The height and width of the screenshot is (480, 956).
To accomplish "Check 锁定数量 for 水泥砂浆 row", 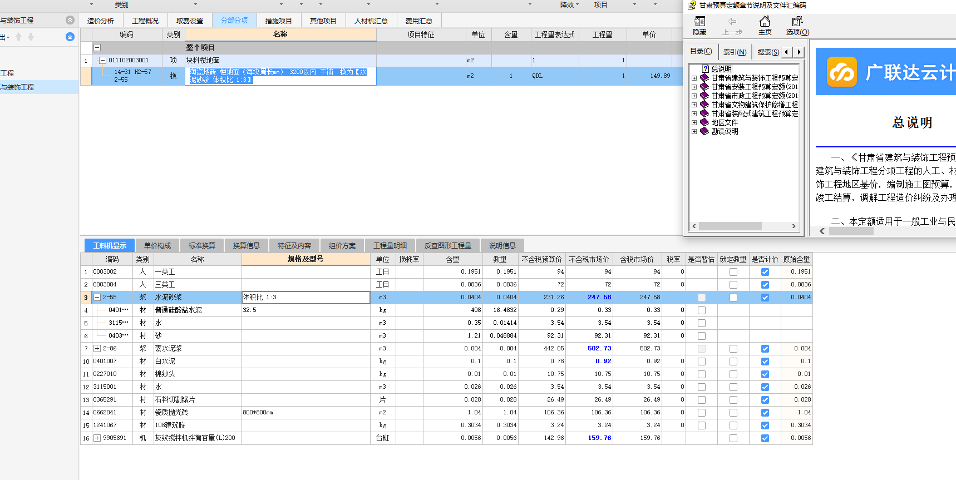I will pos(733,298).
